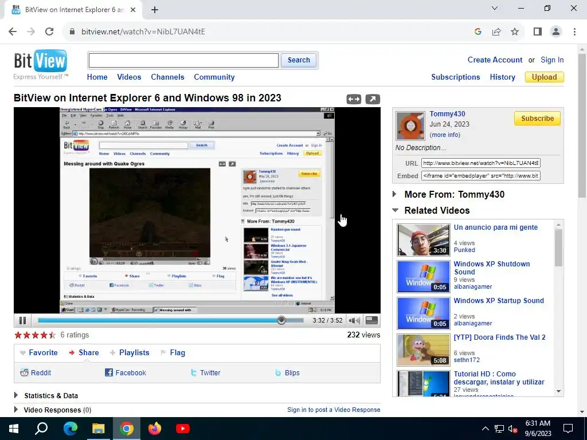
Task: Click the video URL field
Action: click(x=481, y=163)
